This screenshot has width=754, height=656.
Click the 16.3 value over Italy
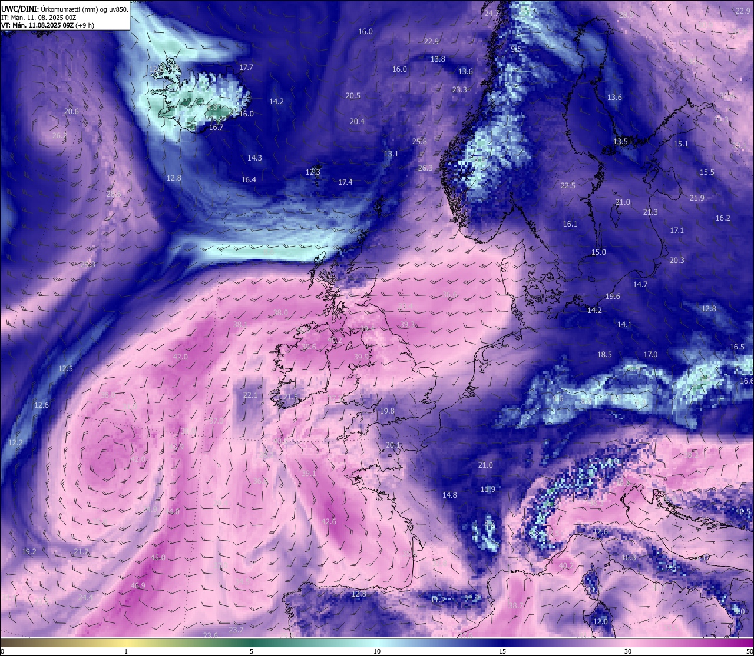click(x=629, y=558)
